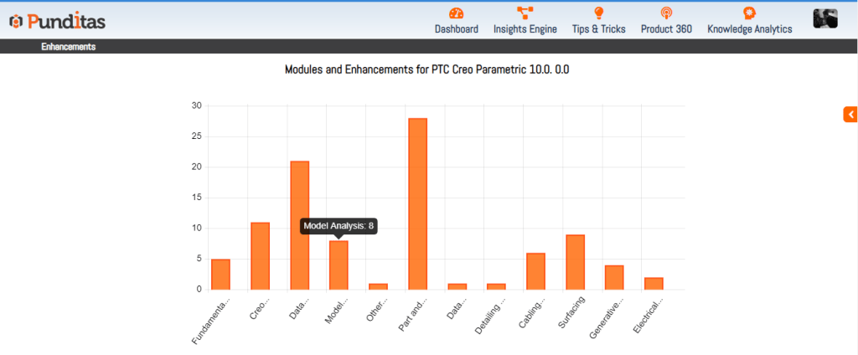Click the Dashboard menu label

(x=456, y=29)
